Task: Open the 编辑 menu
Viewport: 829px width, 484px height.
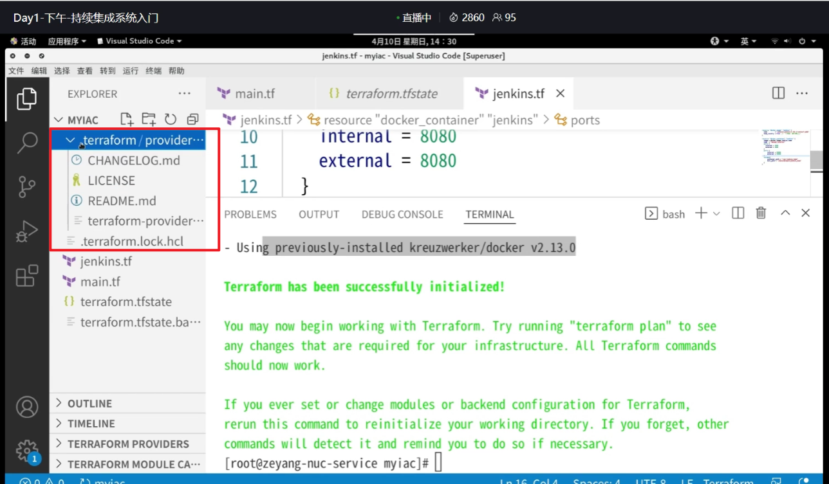Action: click(x=39, y=71)
